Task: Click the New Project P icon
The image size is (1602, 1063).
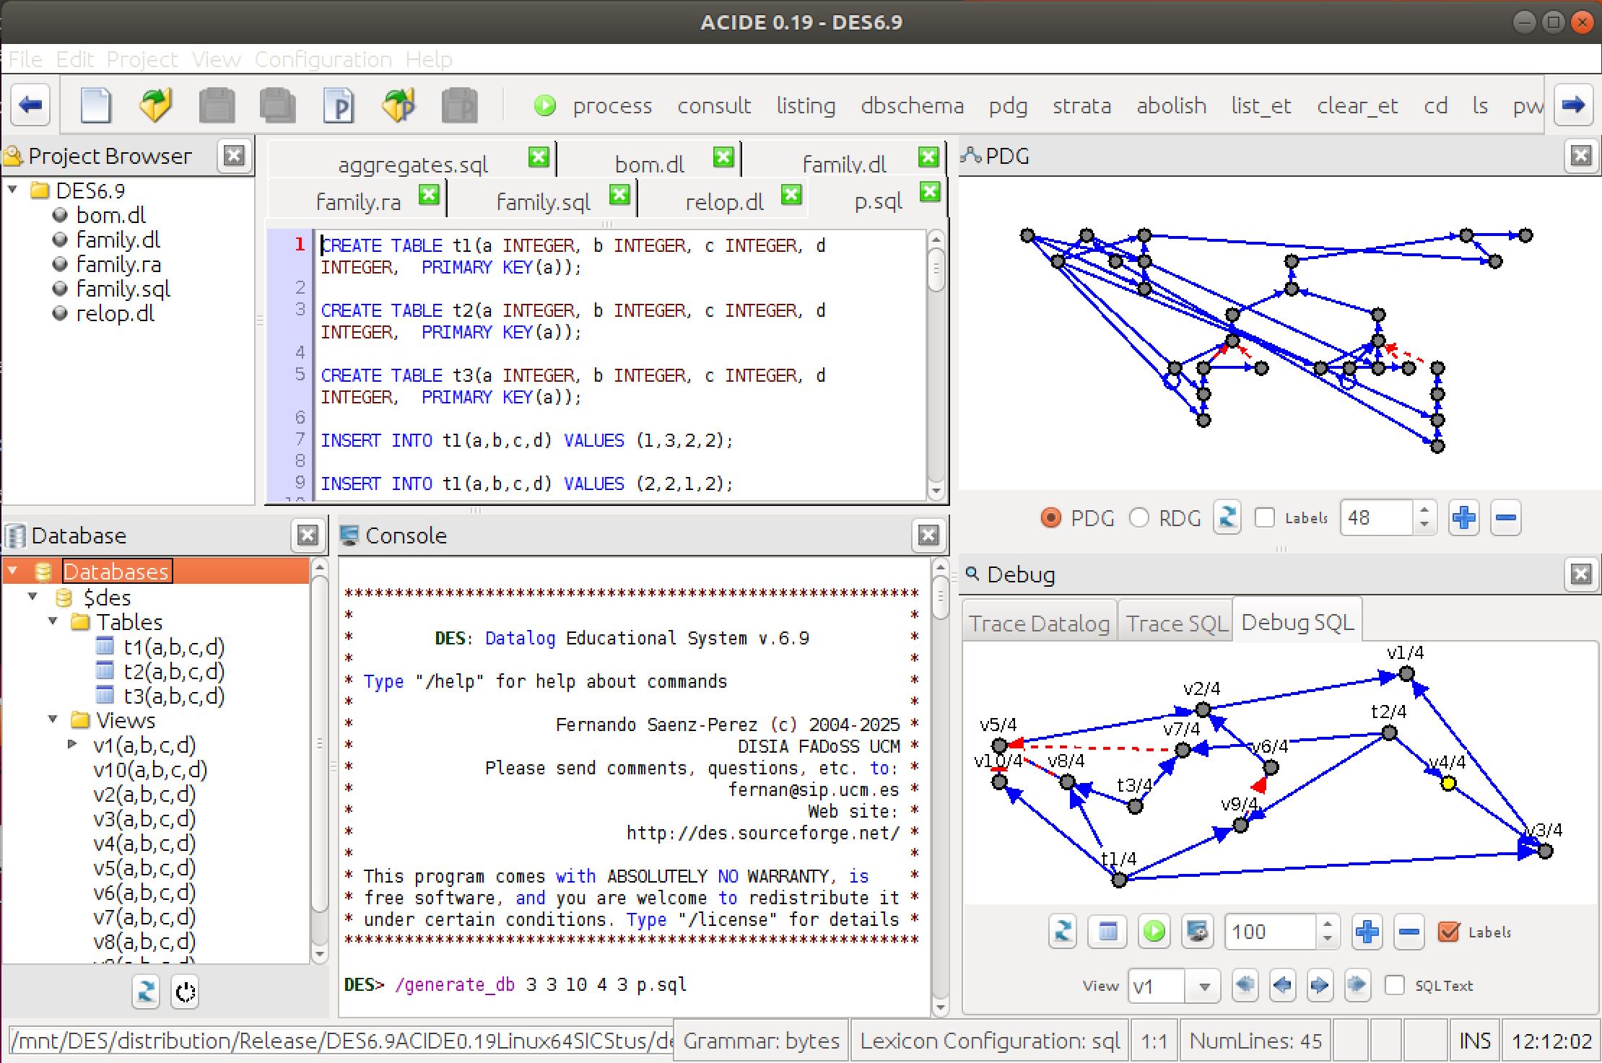Action: (x=338, y=106)
